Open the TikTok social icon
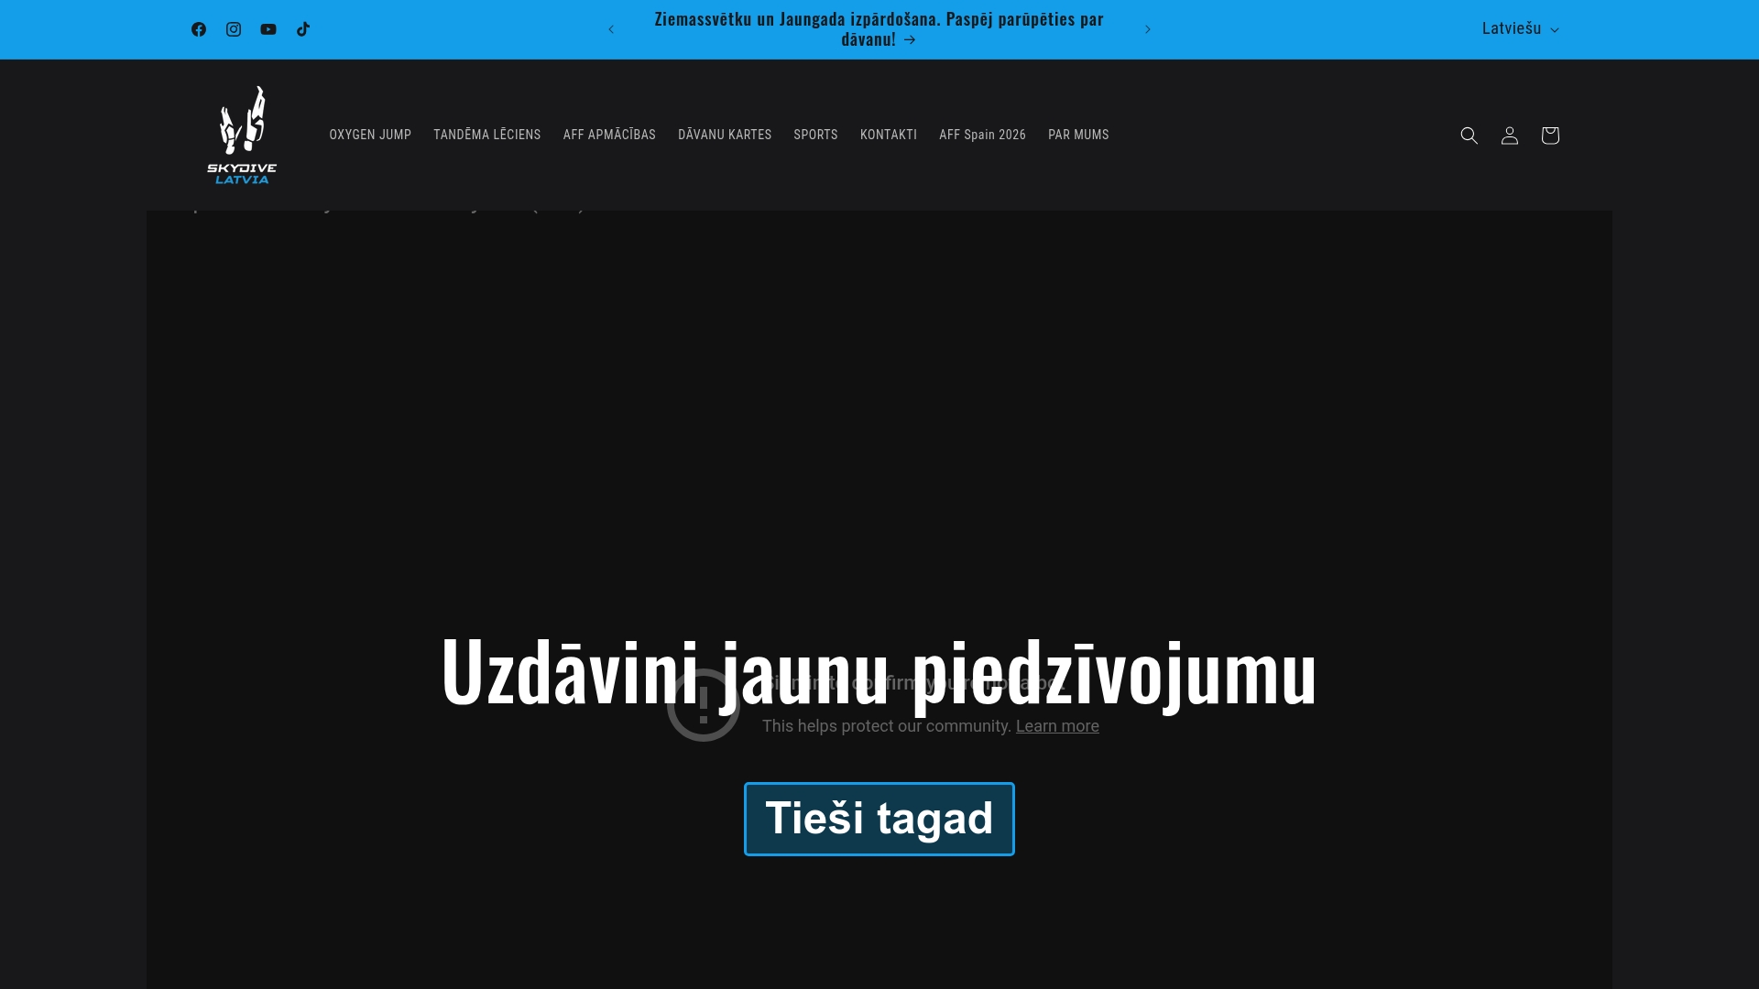Viewport: 1759px width, 989px height. (x=302, y=28)
